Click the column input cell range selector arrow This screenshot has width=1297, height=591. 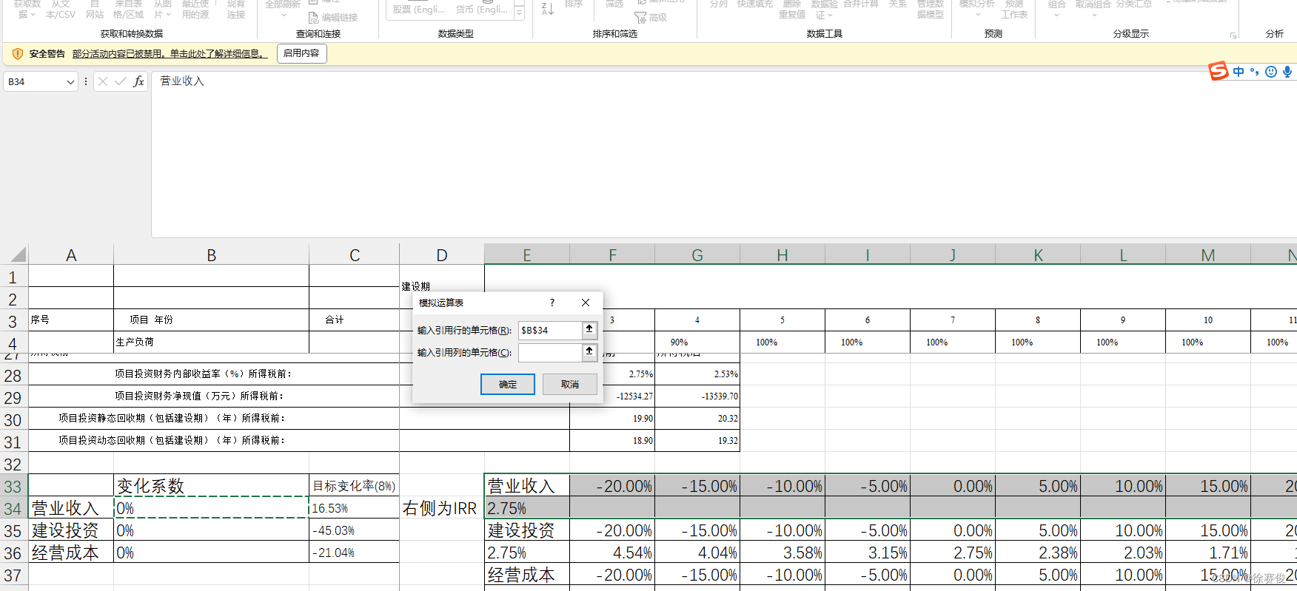589,351
